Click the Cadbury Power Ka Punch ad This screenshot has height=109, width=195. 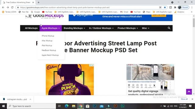coord(70,80)
